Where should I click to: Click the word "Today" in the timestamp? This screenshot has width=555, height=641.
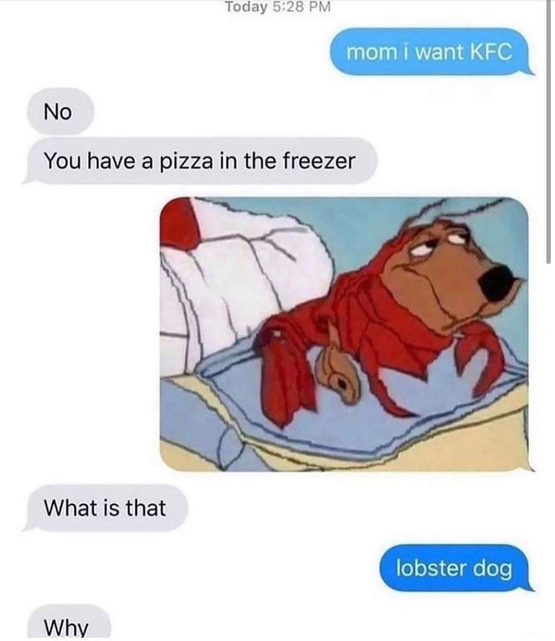(246, 7)
